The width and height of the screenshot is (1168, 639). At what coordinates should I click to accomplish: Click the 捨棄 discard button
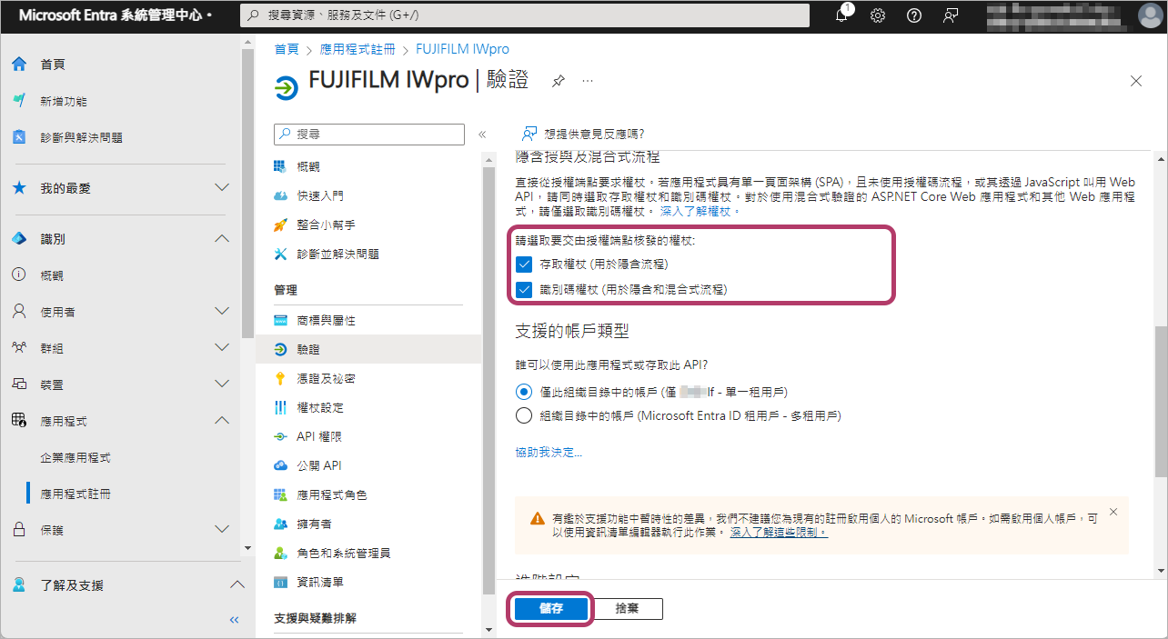coord(627,609)
